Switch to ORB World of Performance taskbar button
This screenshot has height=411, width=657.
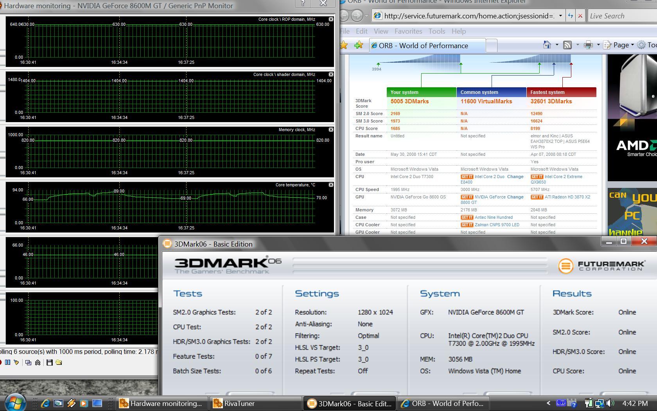pos(443,404)
